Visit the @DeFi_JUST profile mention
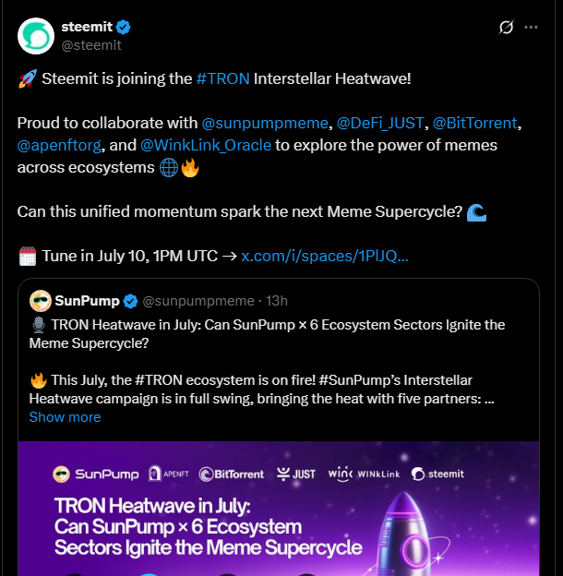The width and height of the screenshot is (563, 576). (x=379, y=123)
